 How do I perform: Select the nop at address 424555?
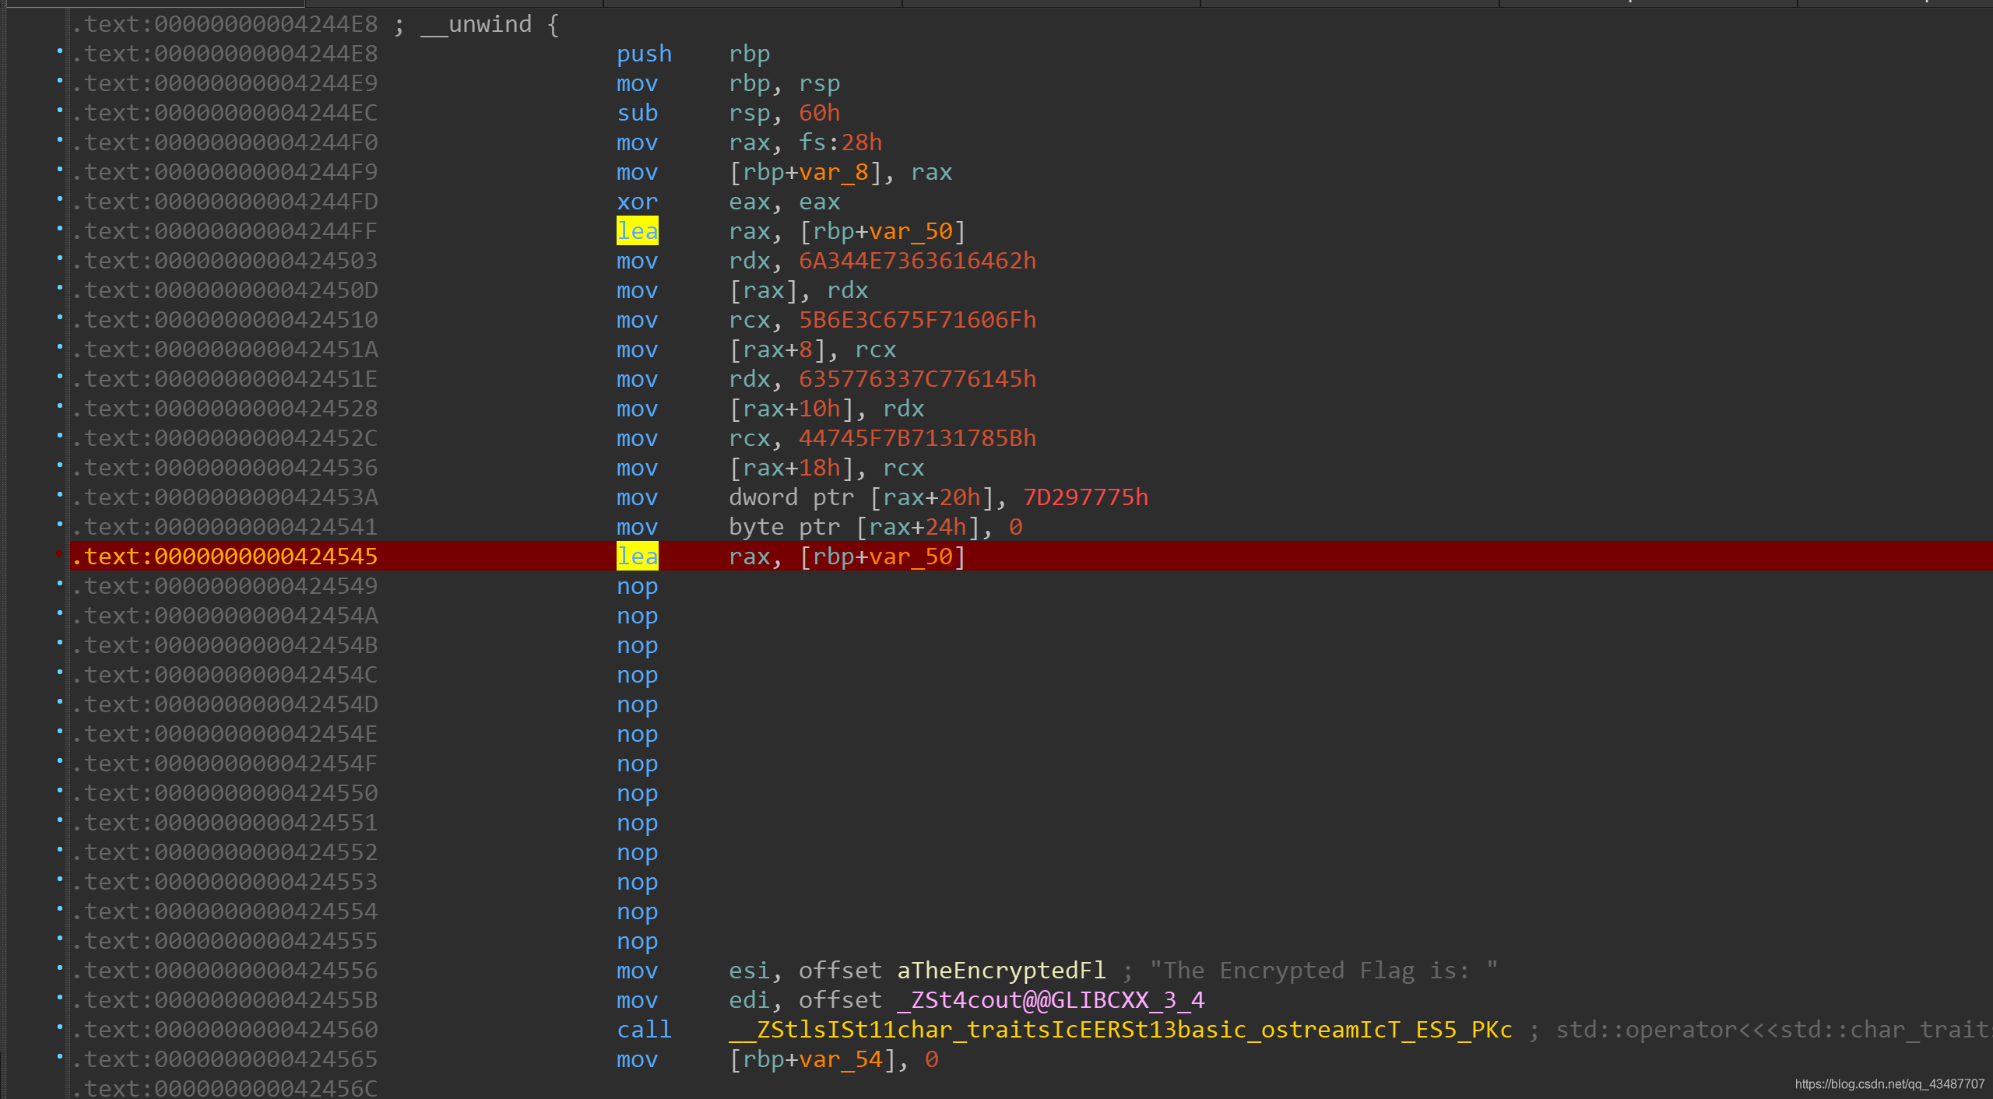tap(637, 941)
